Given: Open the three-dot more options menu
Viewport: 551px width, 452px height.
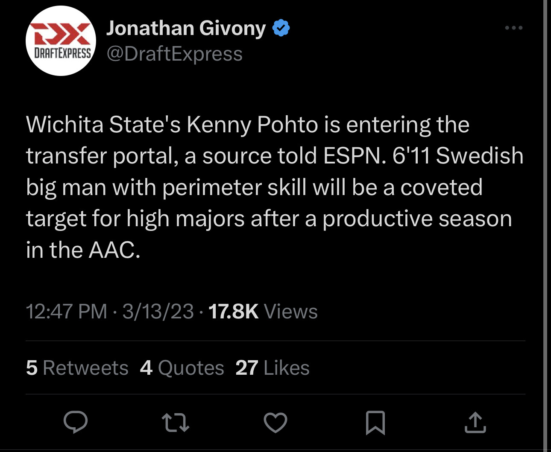Looking at the screenshot, I should coord(513,28).
